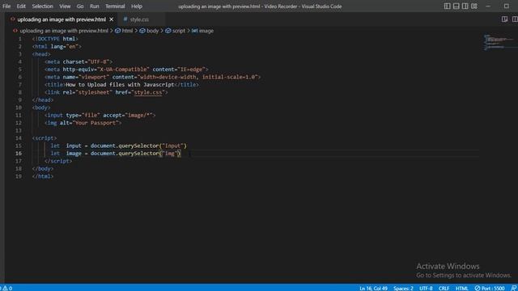Screen dimensions: 518x291
Task: Close the preview.html editor tab
Action: pyautogui.click(x=112, y=19)
